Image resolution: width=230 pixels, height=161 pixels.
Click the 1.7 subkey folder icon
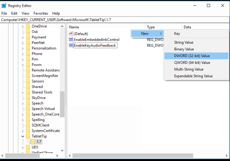point(33,142)
